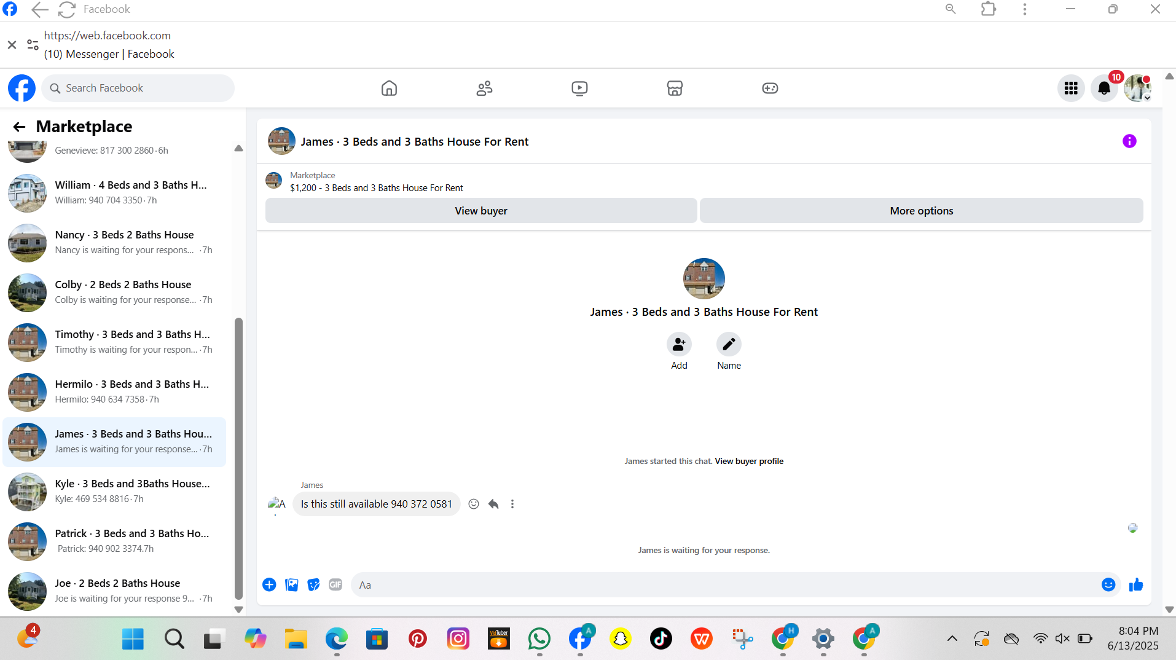React to James's message with emoji icon
Screen dimensions: 1176x660
coord(474,504)
